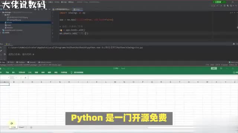Click the wrench icon in Run panel sidebar
This screenshot has width=238, height=133.
pyautogui.click(x=1, y=51)
